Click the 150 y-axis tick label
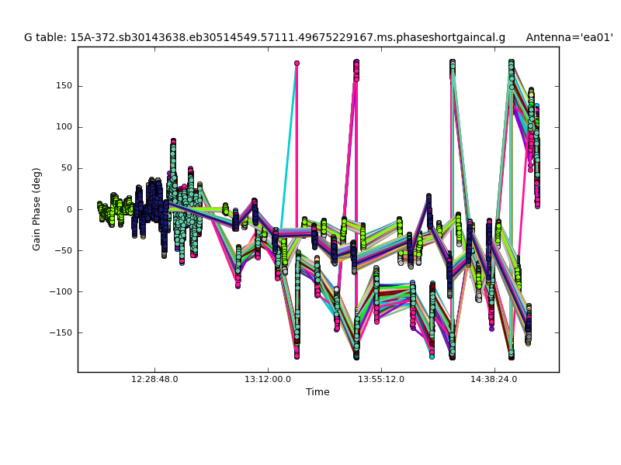621x465 pixels. (x=63, y=86)
